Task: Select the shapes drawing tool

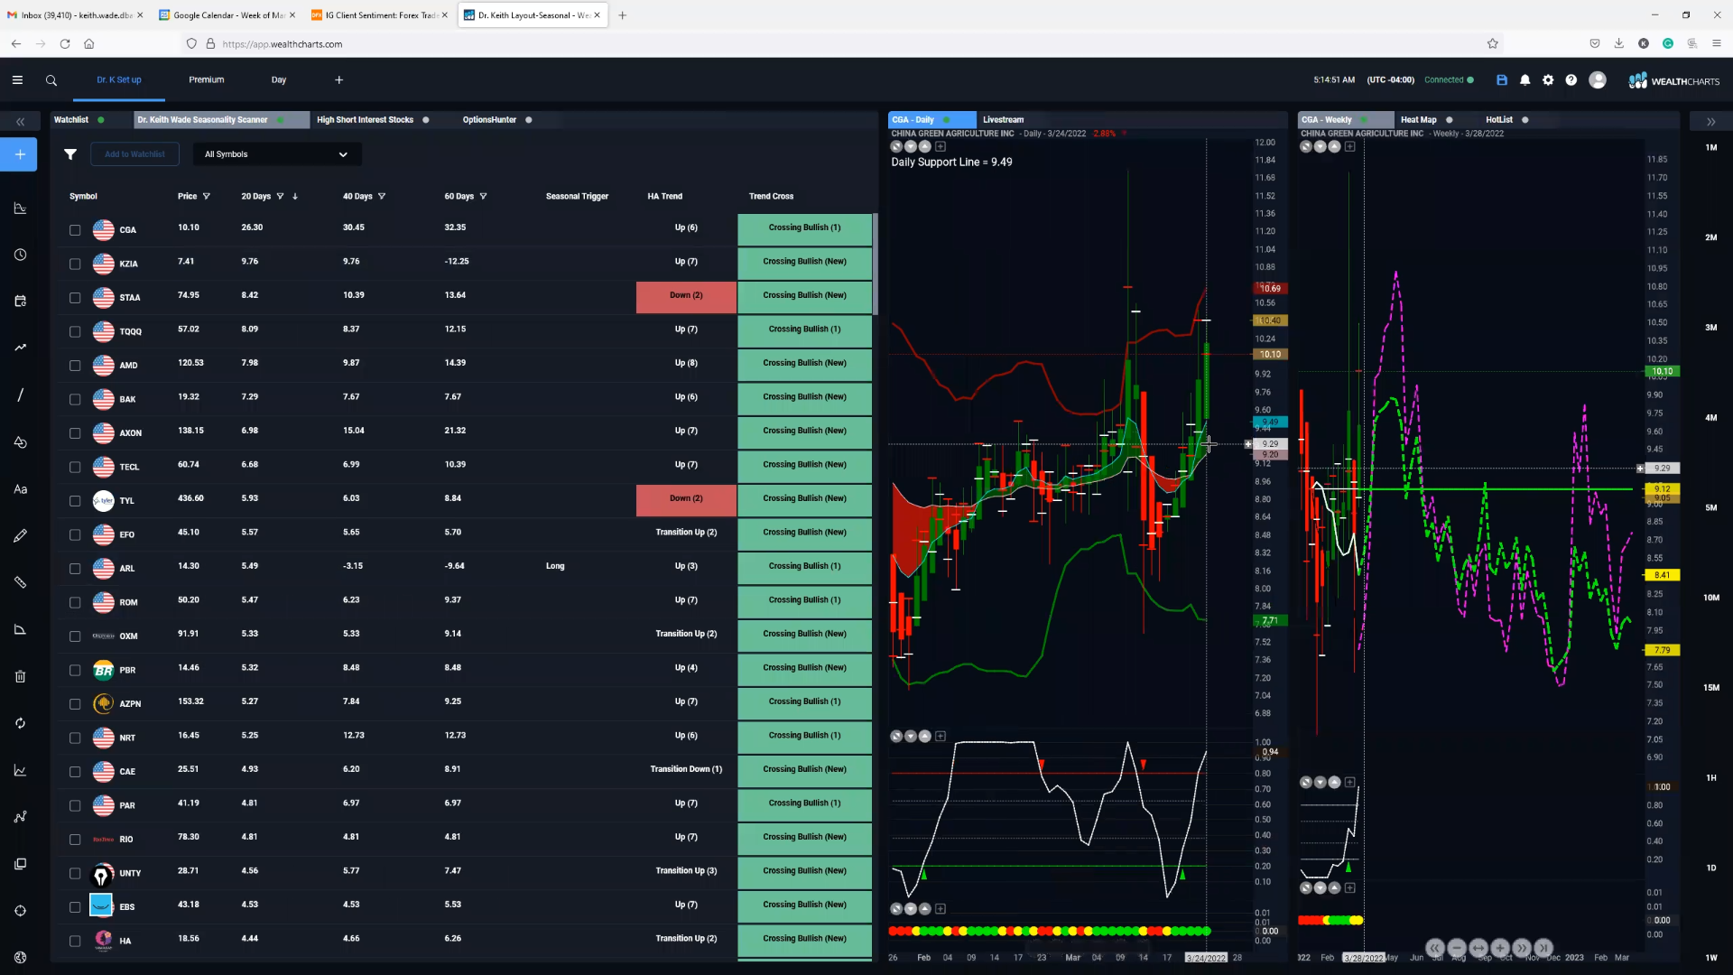Action: [x=20, y=442]
